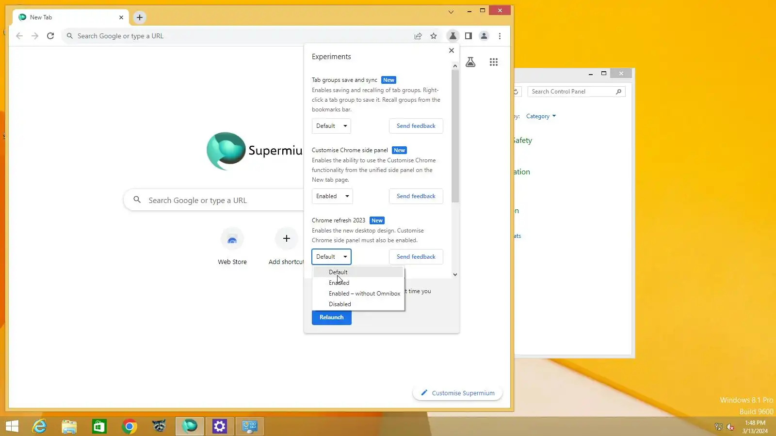
Task: Send feedback for Tab groups save and sync
Action: click(x=416, y=126)
